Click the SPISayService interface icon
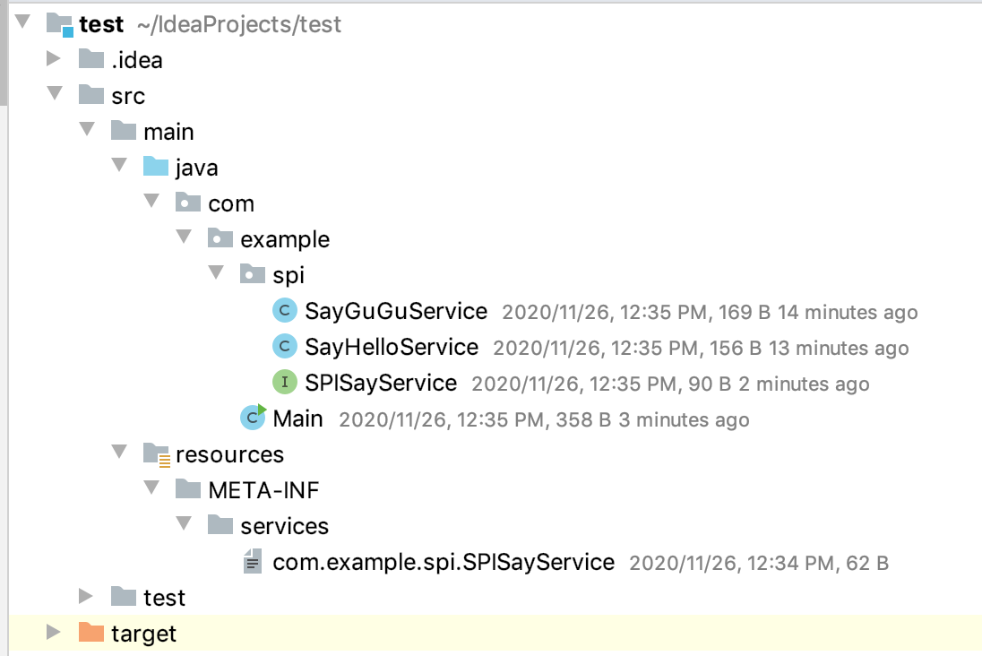 (x=284, y=384)
